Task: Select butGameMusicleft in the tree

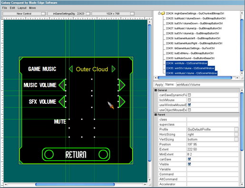Action: [193, 38]
